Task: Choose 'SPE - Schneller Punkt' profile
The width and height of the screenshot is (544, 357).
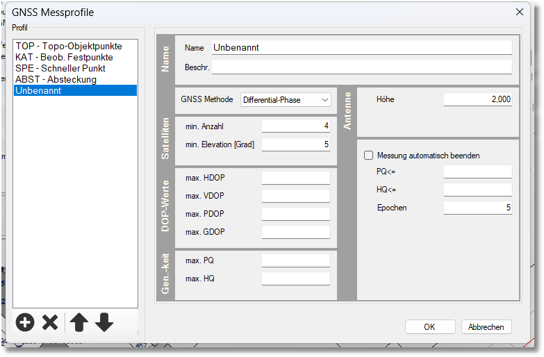Action: click(x=60, y=69)
